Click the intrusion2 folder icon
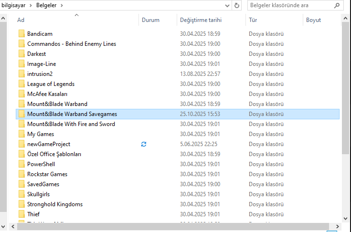The width and height of the screenshot is (351, 232). [21, 74]
